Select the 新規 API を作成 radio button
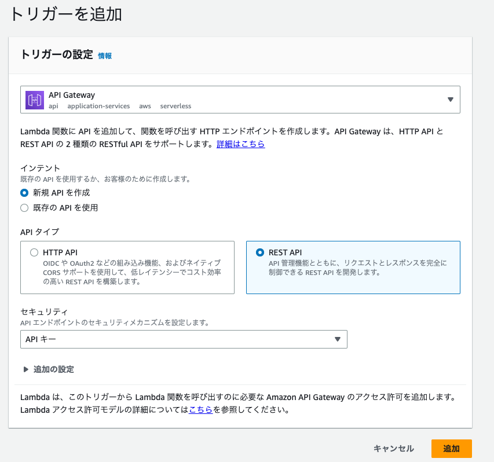This screenshot has height=462, width=494. tap(24, 193)
